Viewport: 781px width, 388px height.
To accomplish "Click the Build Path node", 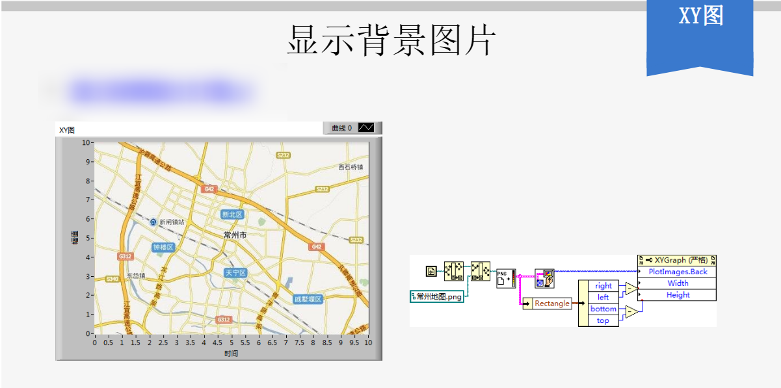I will coord(481,271).
